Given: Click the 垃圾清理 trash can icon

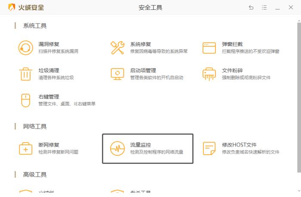Looking at the screenshot, I should pyautogui.click(x=25, y=74).
